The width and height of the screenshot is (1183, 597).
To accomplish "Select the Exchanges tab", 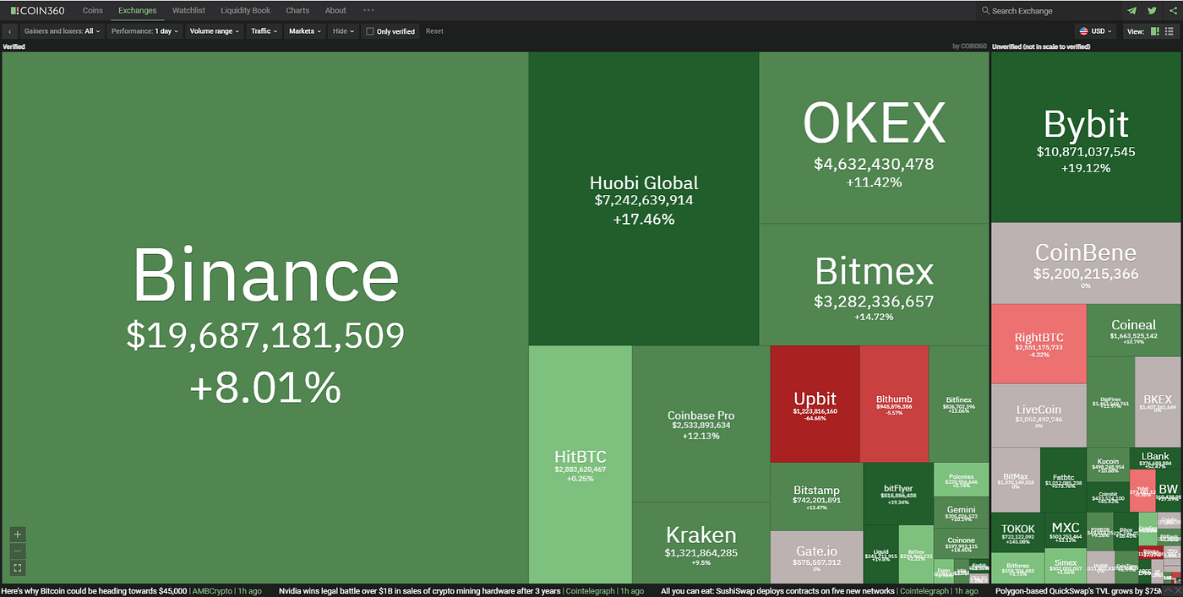I will click(x=137, y=10).
